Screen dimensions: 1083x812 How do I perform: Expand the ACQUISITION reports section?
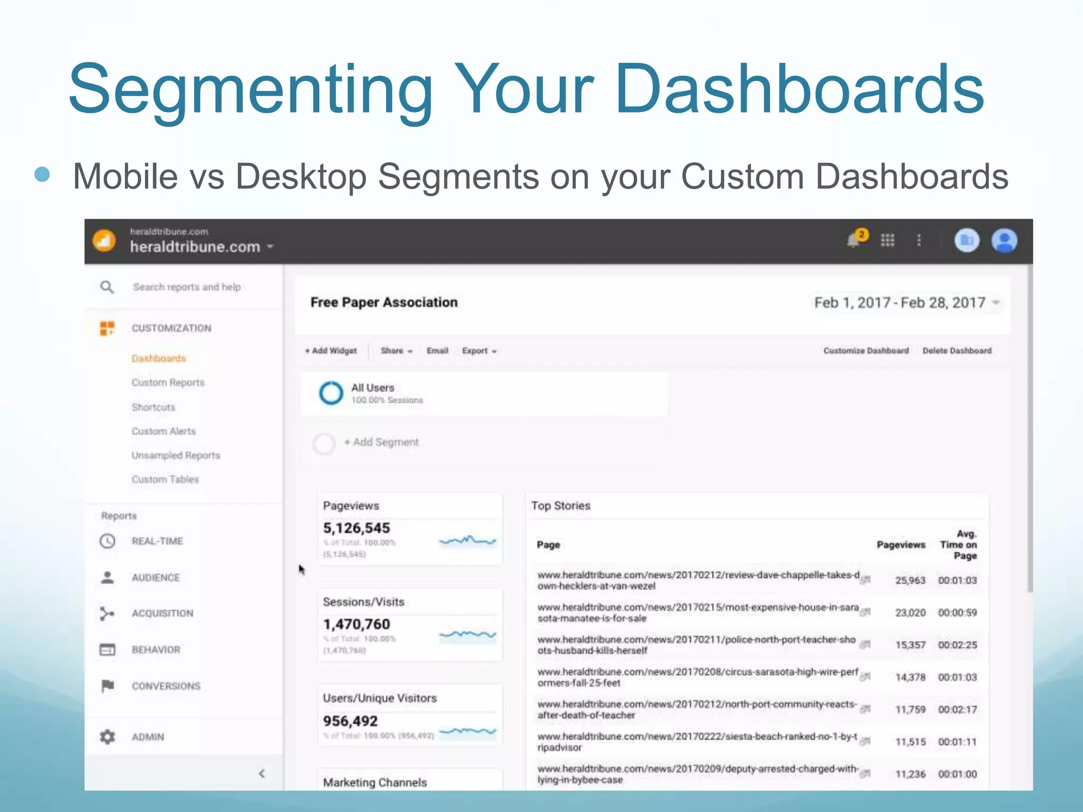[x=162, y=613]
